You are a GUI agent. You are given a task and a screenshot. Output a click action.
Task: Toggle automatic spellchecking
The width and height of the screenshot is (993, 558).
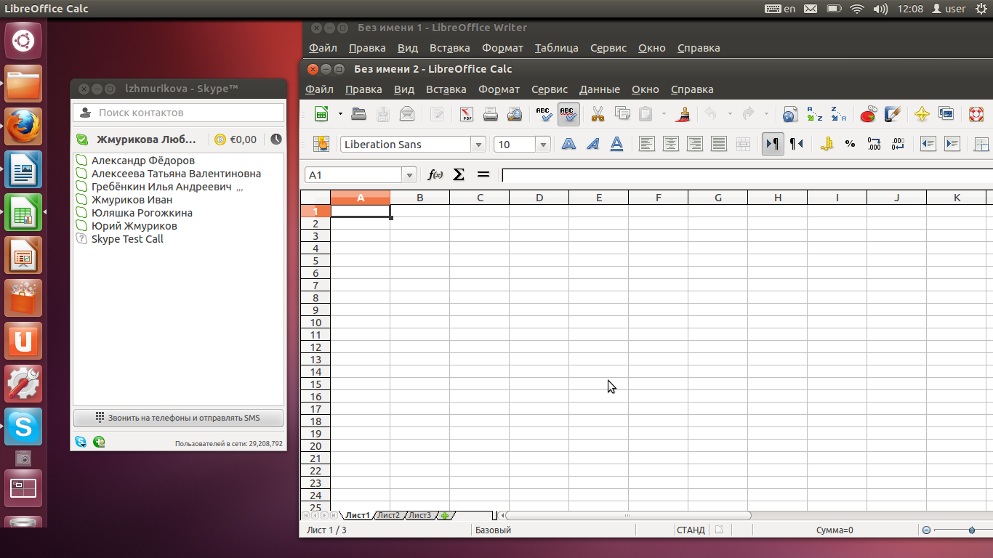[x=568, y=114]
